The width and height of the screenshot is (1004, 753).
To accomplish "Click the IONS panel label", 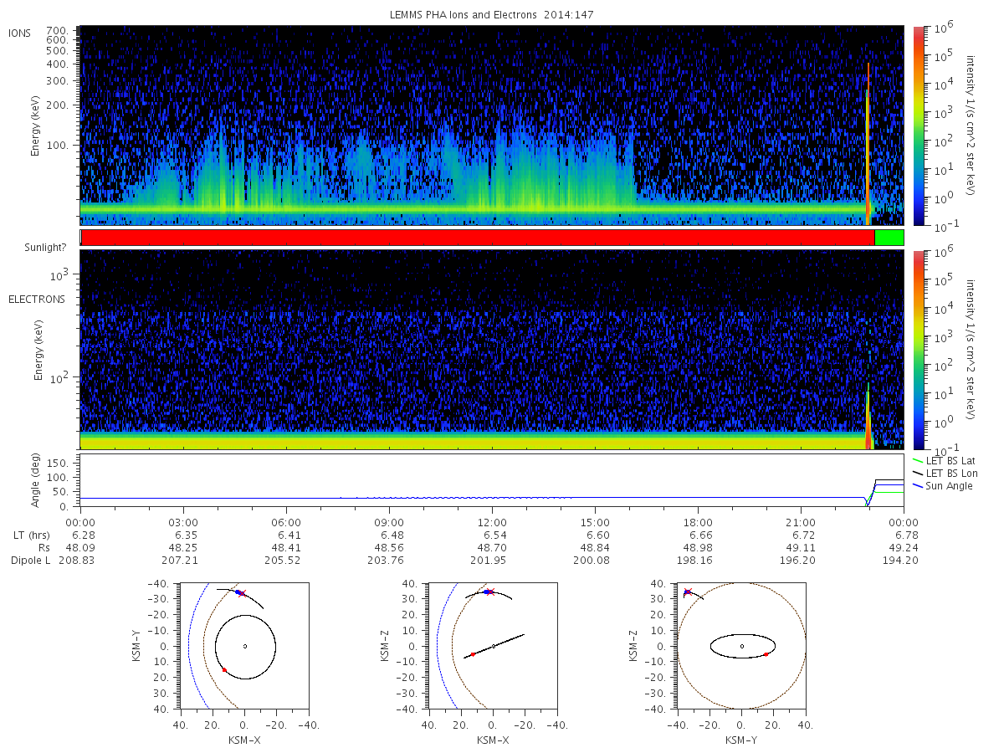I will [19, 33].
